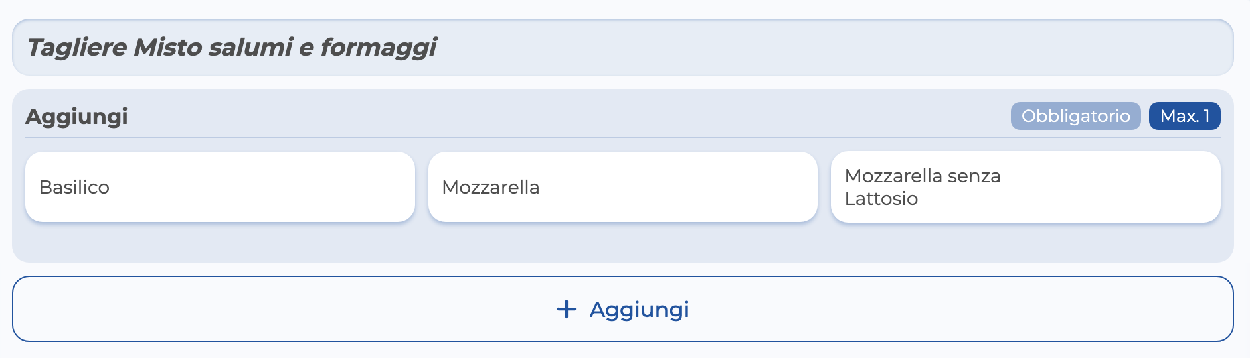Click the plus icon beside Aggiungi
Screen dimensions: 1250x358
(x=566, y=309)
